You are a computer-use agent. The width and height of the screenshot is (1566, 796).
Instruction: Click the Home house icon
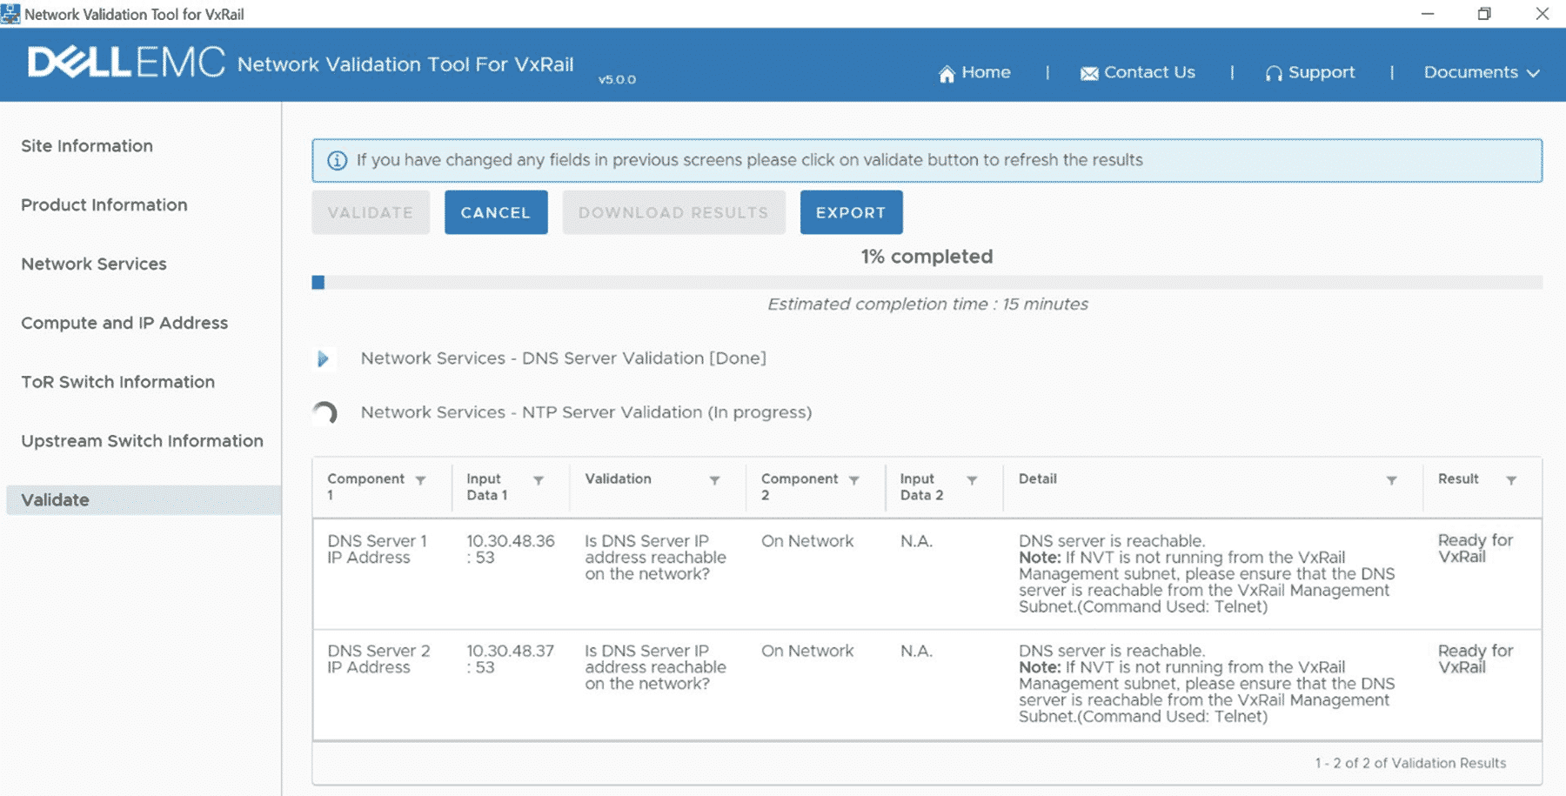tap(947, 74)
